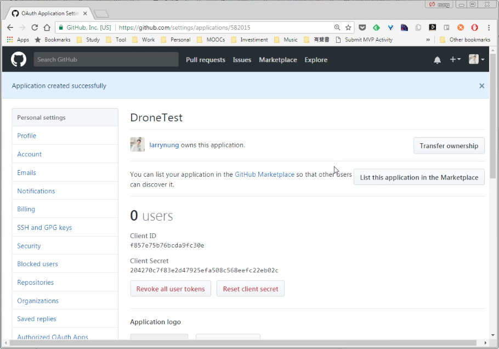This screenshot has height=349, width=499.
Task: Click larrynung owner avatar thumbnail
Action: pos(138,144)
